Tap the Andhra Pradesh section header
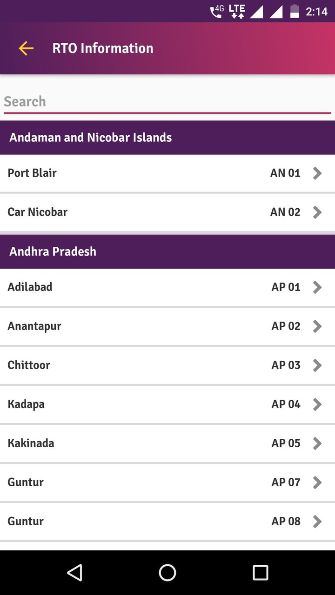 (167, 251)
